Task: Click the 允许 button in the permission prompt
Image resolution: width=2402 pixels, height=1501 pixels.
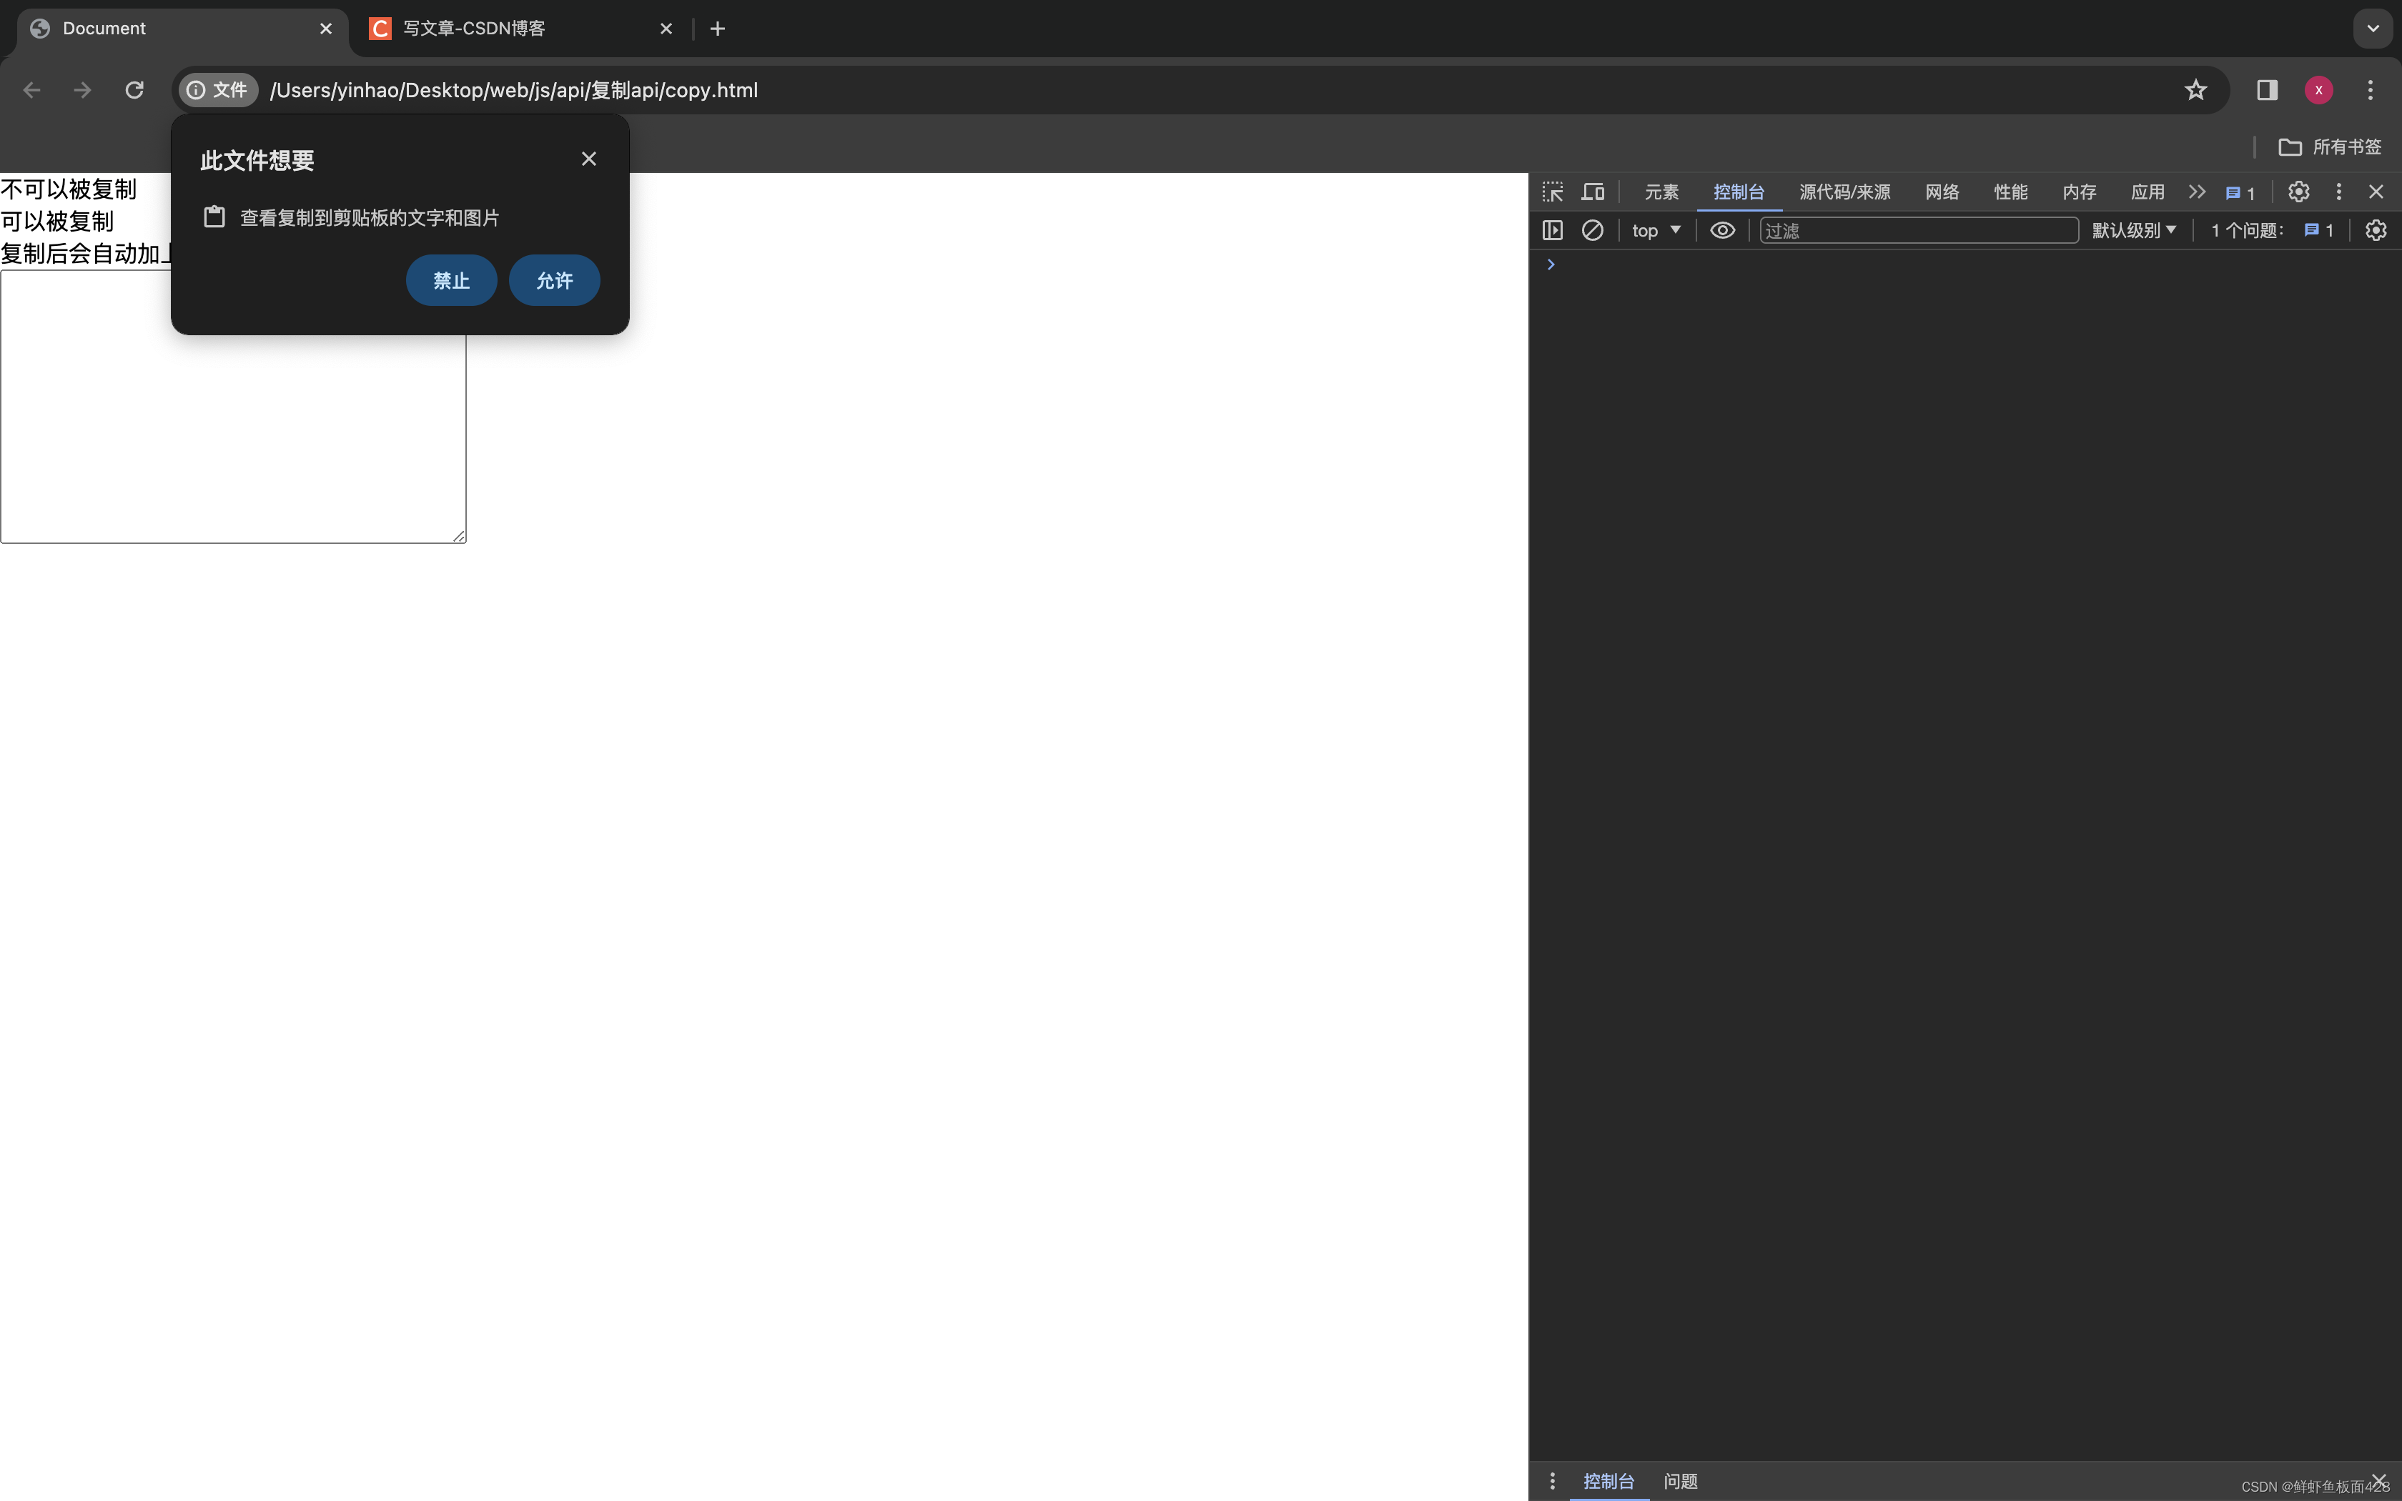Action: (x=555, y=281)
